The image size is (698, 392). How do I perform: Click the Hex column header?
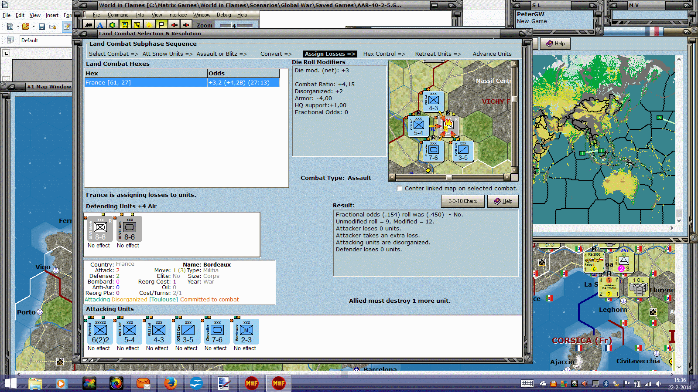coord(146,74)
